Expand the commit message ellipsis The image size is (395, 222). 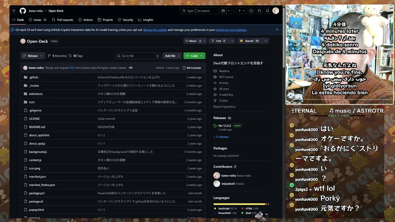[x=131, y=68]
